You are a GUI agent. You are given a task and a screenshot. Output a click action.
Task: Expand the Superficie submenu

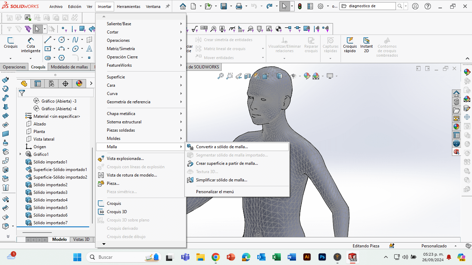(141, 77)
